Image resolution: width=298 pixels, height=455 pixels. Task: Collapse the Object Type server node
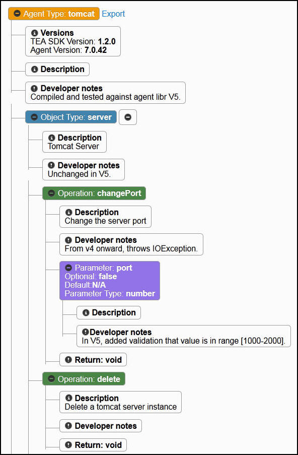tap(35, 117)
